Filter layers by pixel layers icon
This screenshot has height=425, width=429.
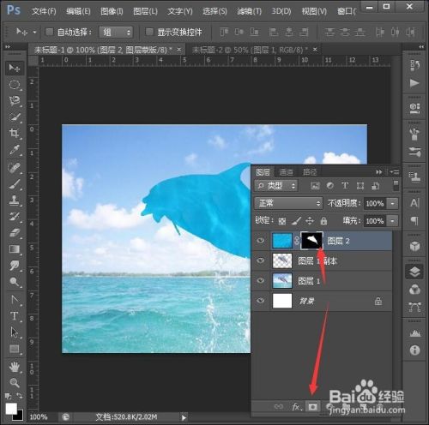(315, 186)
